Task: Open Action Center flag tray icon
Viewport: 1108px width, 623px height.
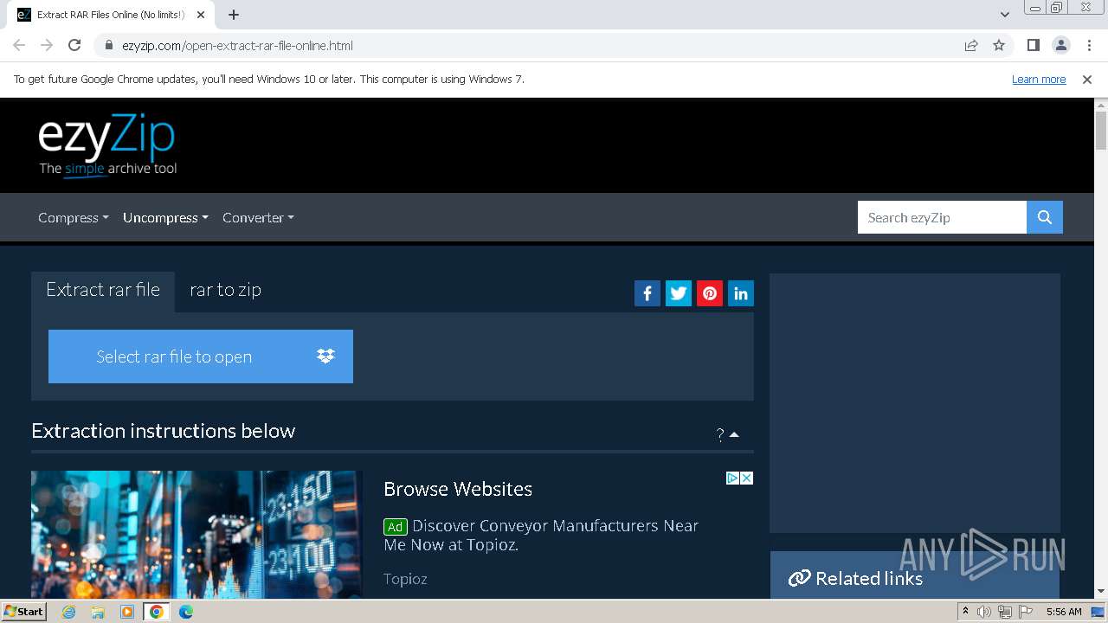Action: coord(1026,612)
